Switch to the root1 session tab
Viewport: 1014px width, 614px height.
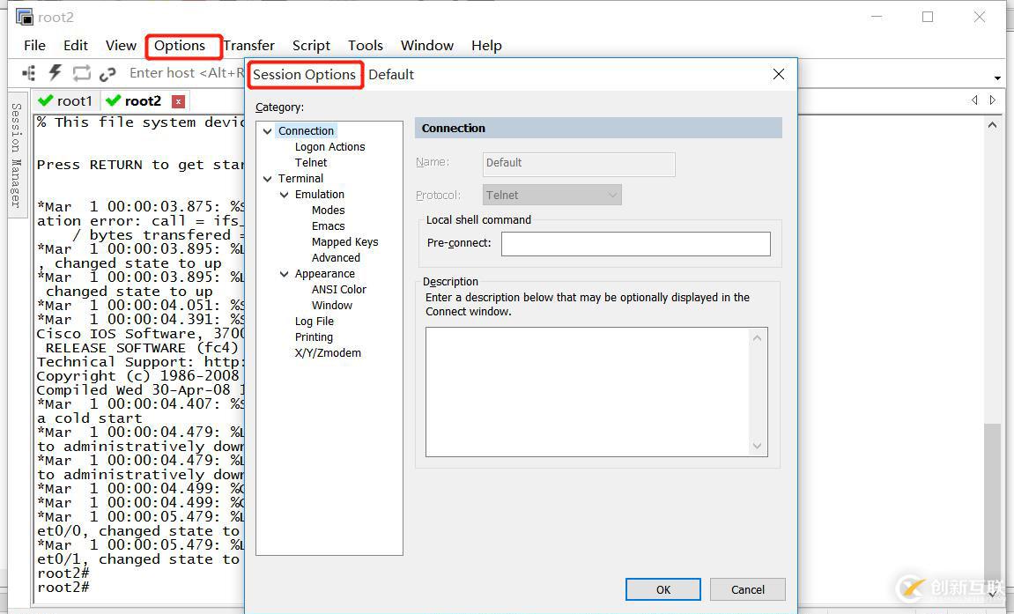point(65,100)
